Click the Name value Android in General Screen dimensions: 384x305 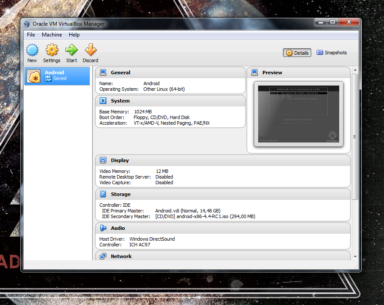tap(152, 83)
